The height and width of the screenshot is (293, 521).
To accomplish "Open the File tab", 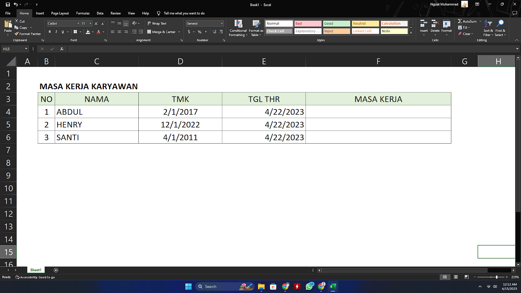I will 8,13.
